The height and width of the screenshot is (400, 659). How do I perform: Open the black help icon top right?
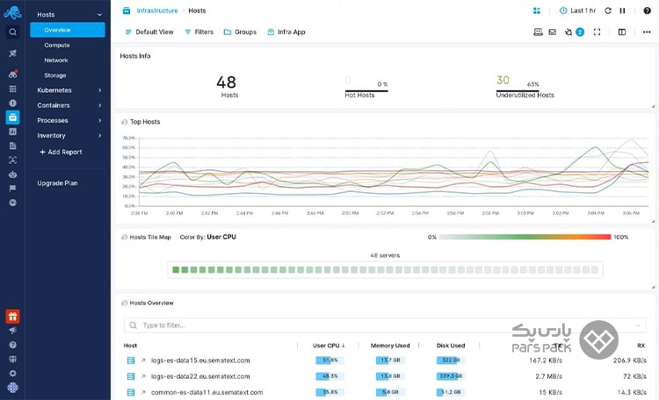pyautogui.click(x=648, y=11)
